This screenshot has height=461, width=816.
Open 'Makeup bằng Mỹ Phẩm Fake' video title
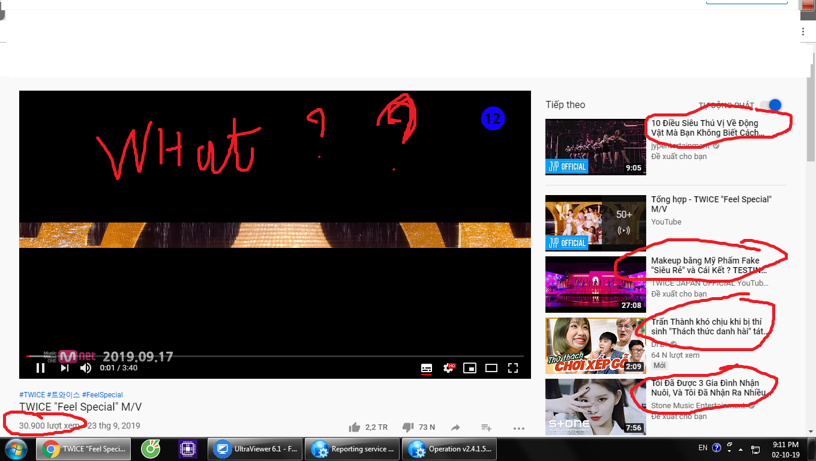(x=709, y=265)
